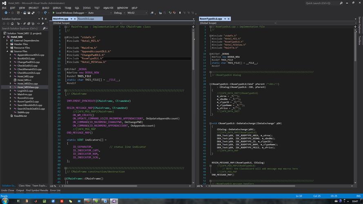Screen dimensions: 363x204
Task: Open the Undo Close tab
Action: [7, 191]
